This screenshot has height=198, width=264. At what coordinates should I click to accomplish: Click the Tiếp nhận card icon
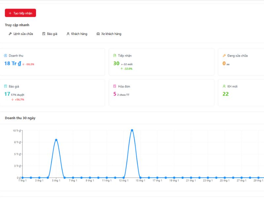pos(115,56)
